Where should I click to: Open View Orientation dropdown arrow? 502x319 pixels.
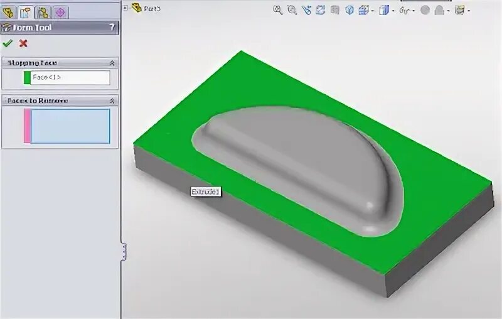373,11
